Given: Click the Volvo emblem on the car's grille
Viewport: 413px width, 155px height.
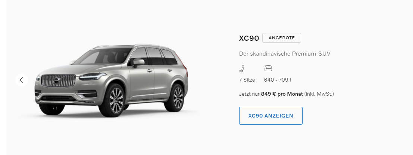Looking at the screenshot, I should (x=57, y=80).
